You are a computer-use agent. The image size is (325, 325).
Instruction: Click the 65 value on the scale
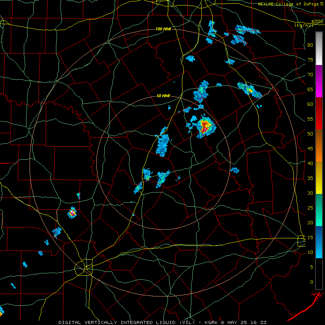click(310, 89)
